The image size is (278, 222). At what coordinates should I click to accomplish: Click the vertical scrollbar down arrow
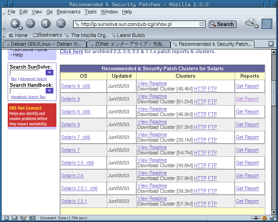click(x=274, y=212)
